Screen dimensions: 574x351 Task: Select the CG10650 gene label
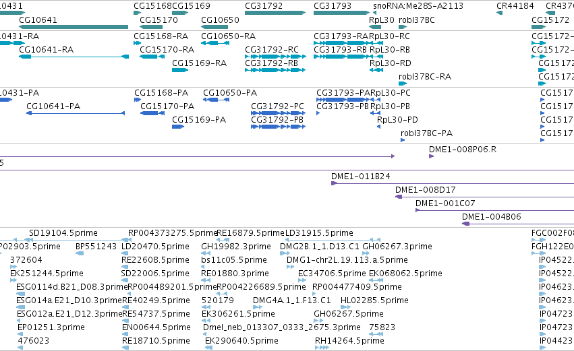click(x=220, y=20)
